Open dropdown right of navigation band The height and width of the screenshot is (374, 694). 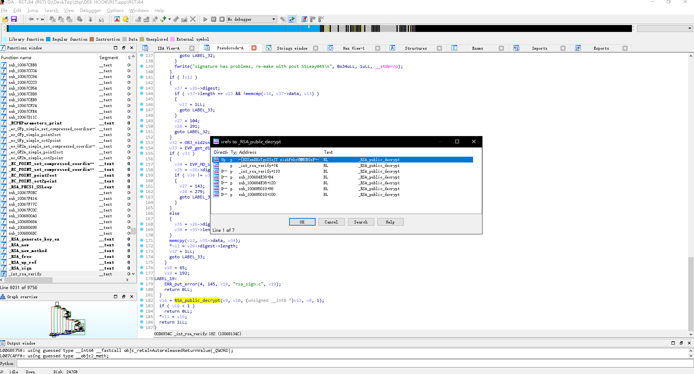[690, 28]
